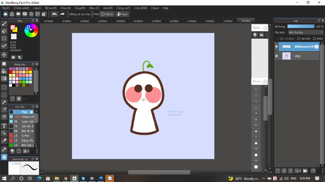Viewport: 325px width, 182px height.
Task: Select the G Pen brush
Action: [x=21, y=136]
